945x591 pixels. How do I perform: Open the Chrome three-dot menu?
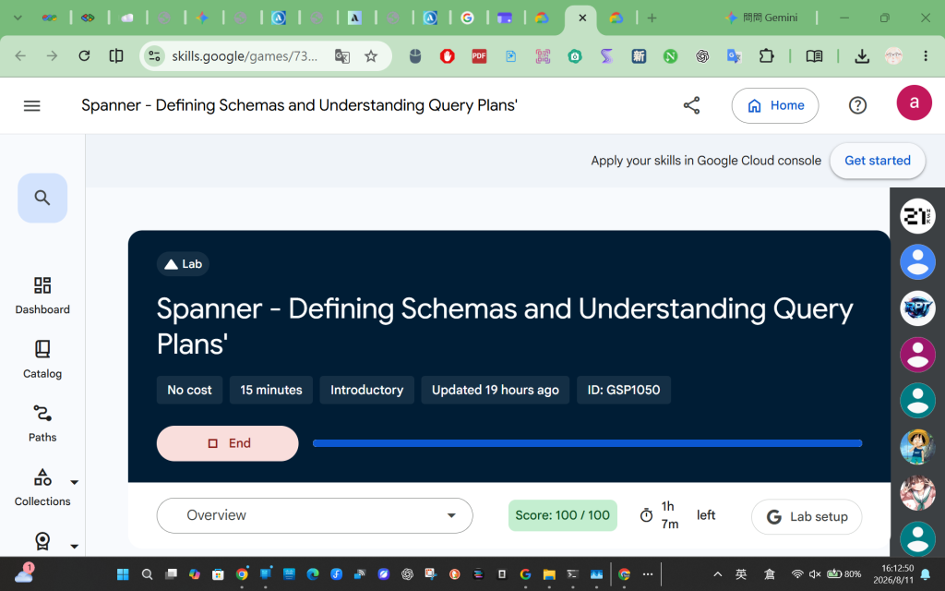tap(925, 56)
